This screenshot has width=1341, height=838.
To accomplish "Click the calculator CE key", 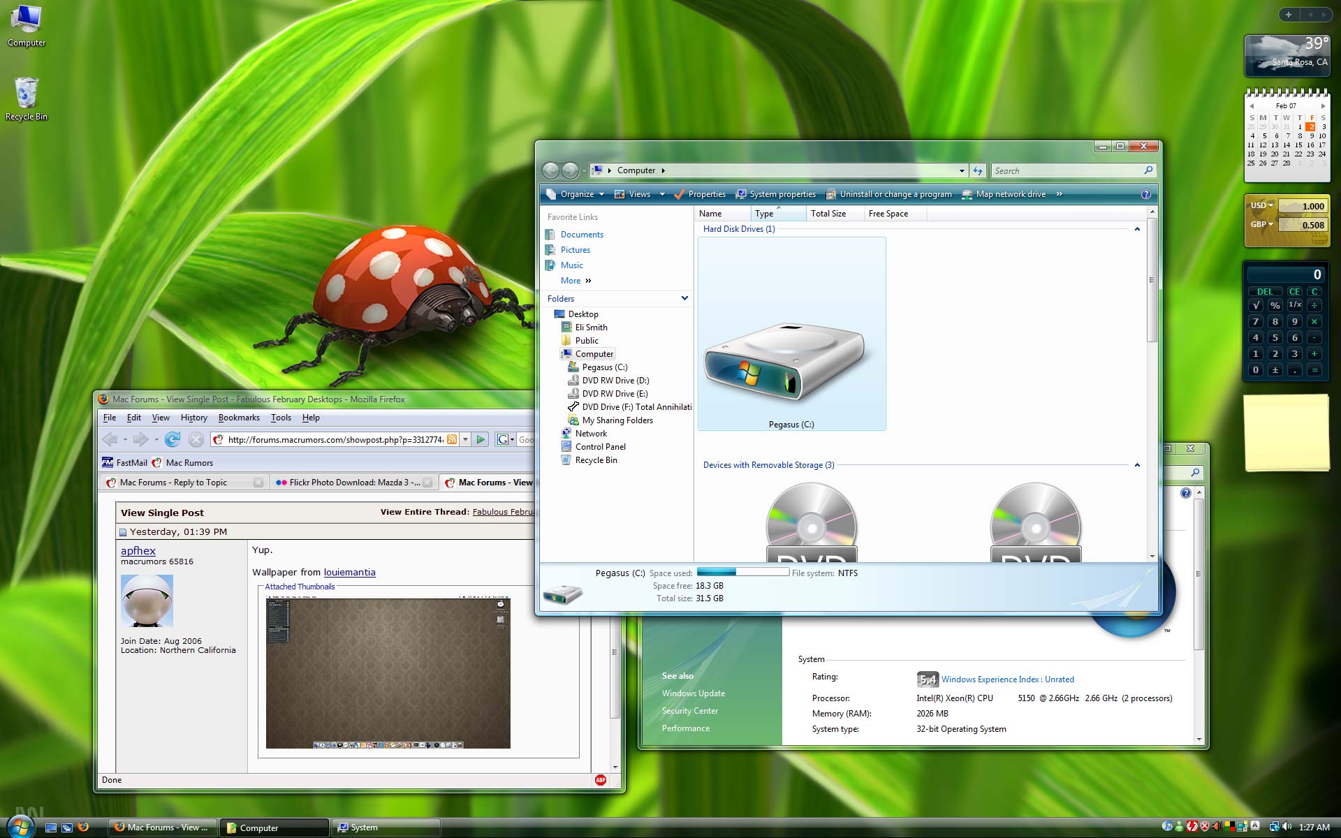I will (1294, 291).
